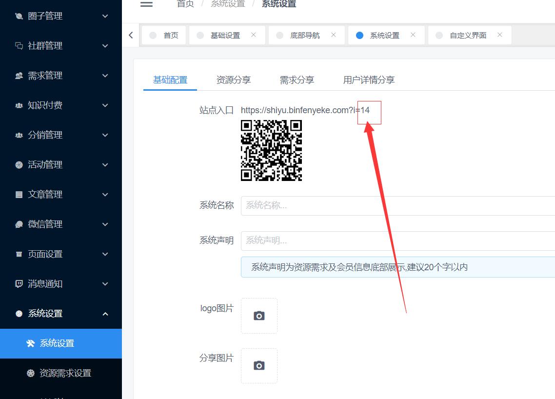This screenshot has height=399, width=555.
Task: Expand the 圈子管理 menu chevron
Action: [x=105, y=16]
